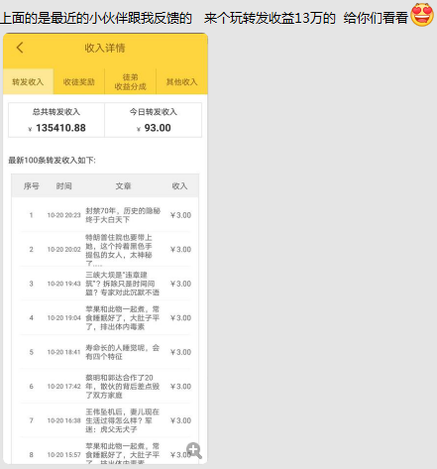Click the 收入详情 header title
Viewport: 437px width, 469px height.
tap(105, 48)
